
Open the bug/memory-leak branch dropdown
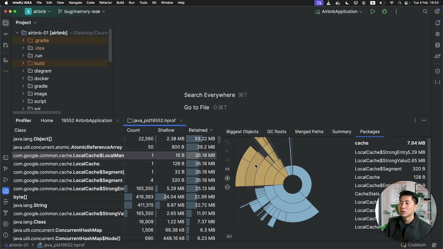pos(81,11)
